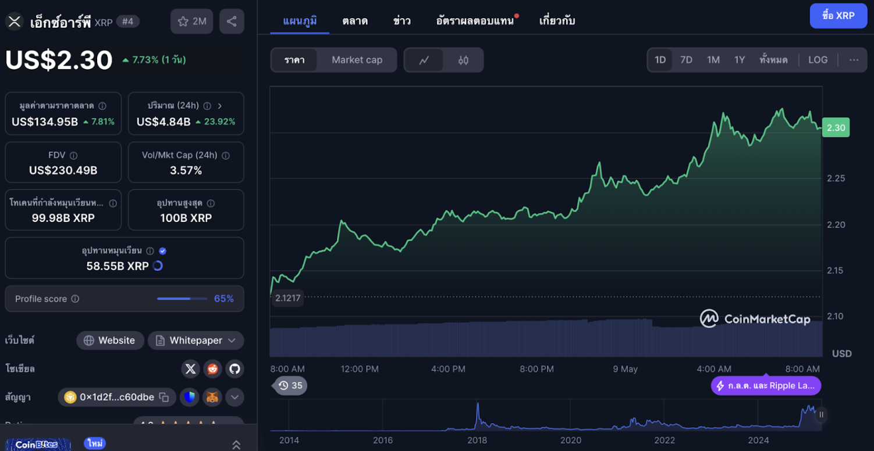Open the GitHub source code icon
The height and width of the screenshot is (451, 874).
coord(235,368)
